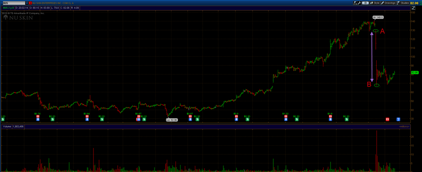This screenshot has height=172, width=422.
Task: Open the Studies menu
Action: (x=403, y=3)
